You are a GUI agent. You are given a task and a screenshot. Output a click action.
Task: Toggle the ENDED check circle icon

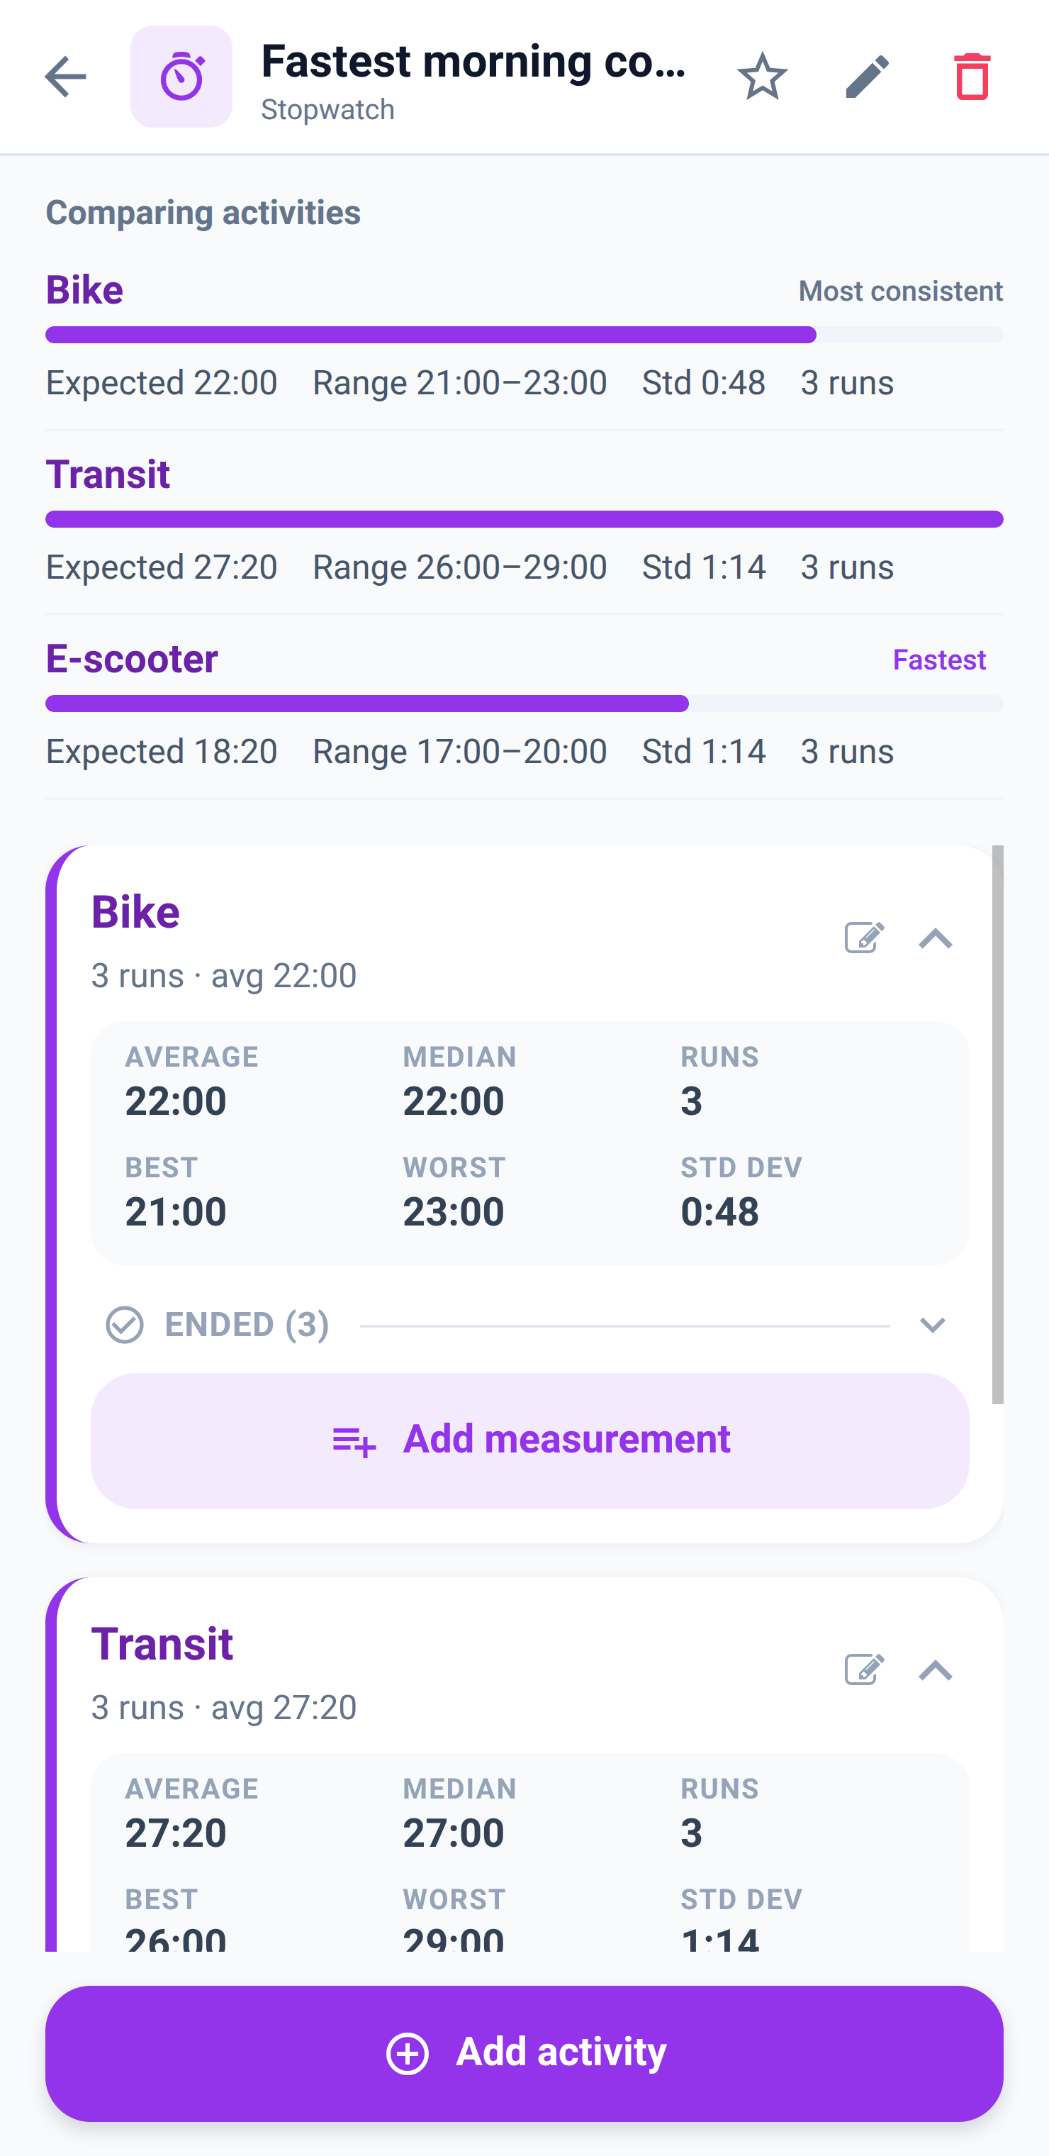(x=125, y=1325)
